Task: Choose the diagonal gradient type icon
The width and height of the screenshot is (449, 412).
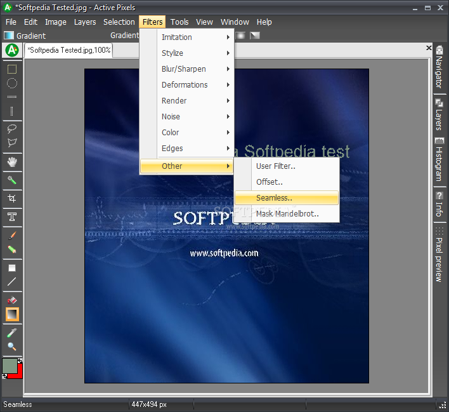Action: pos(254,36)
